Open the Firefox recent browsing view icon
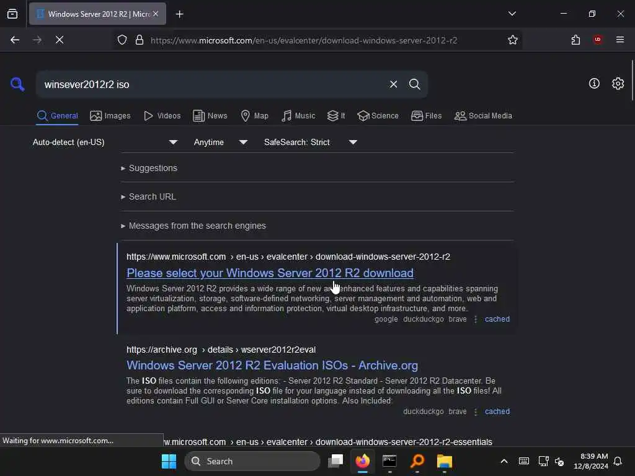Viewport: 635px width, 476px height. click(12, 14)
